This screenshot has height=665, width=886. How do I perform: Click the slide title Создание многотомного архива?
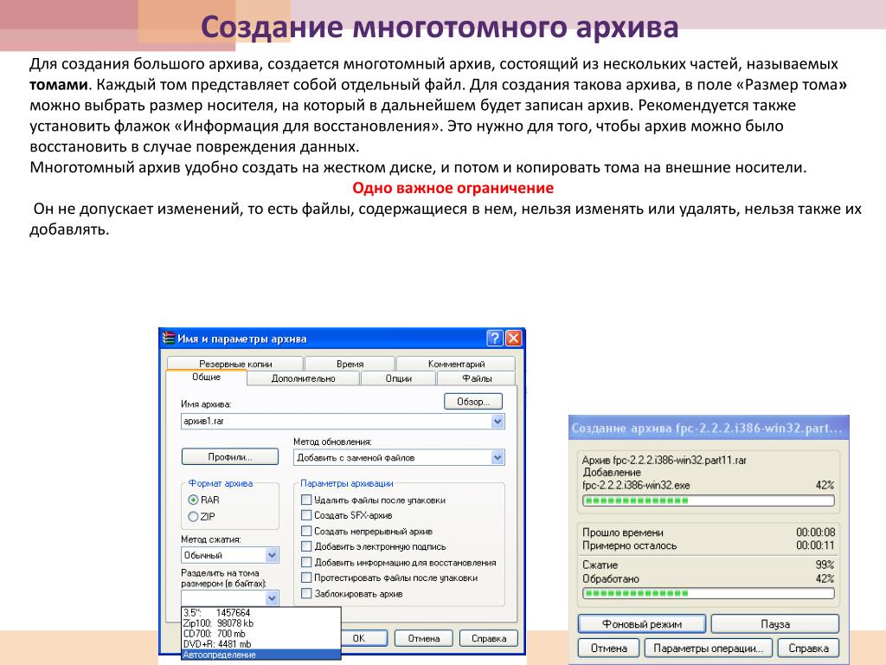point(440,27)
